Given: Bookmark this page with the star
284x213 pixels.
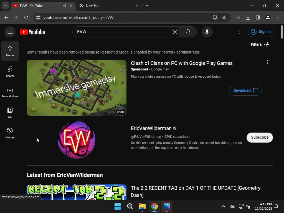Looking at the screenshot, I should click(x=224, y=17).
